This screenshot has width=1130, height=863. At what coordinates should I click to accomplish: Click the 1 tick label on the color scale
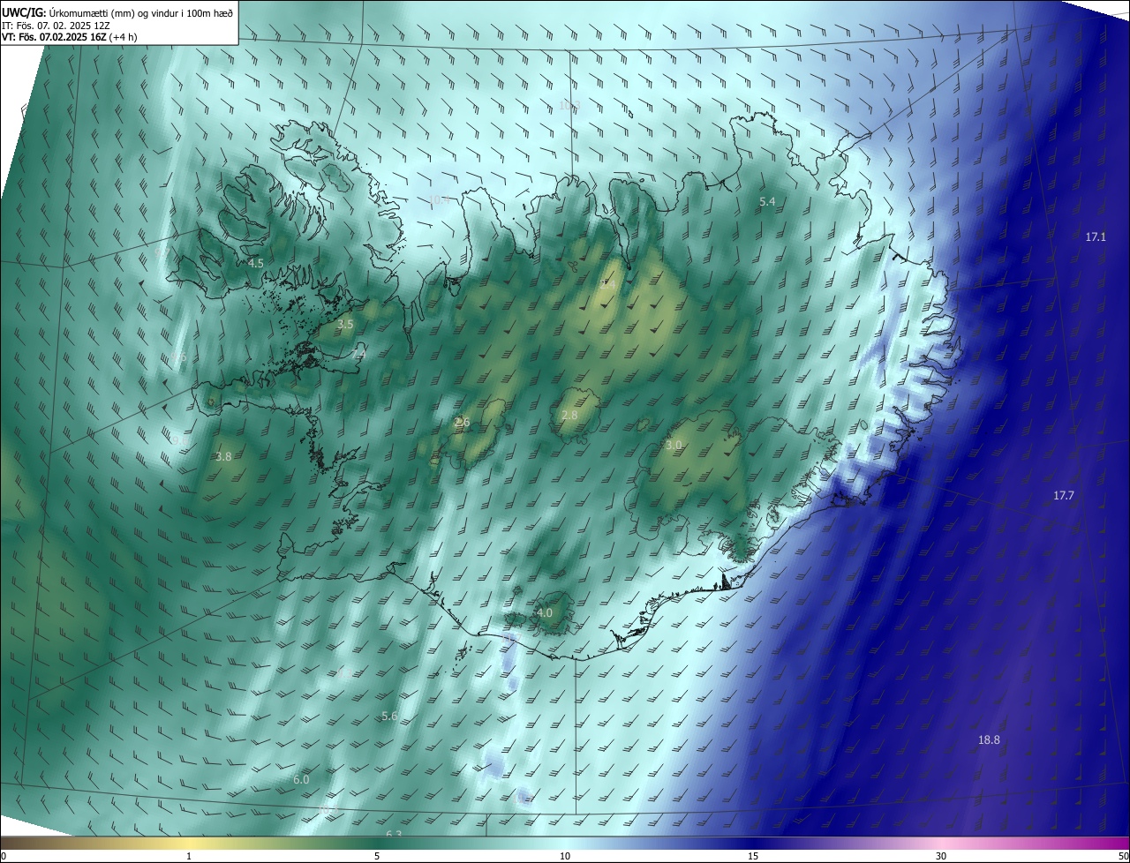(189, 857)
